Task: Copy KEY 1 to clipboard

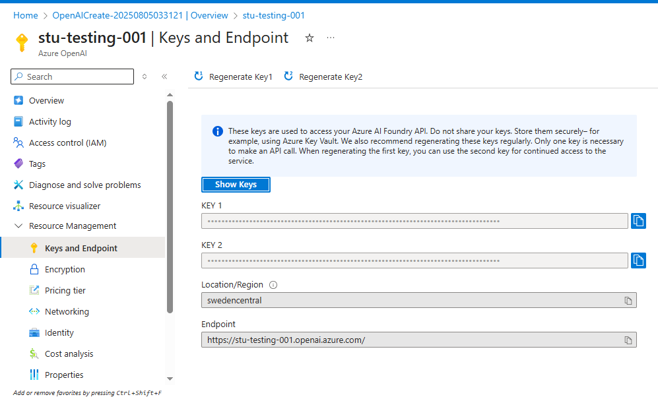Action: pos(638,221)
